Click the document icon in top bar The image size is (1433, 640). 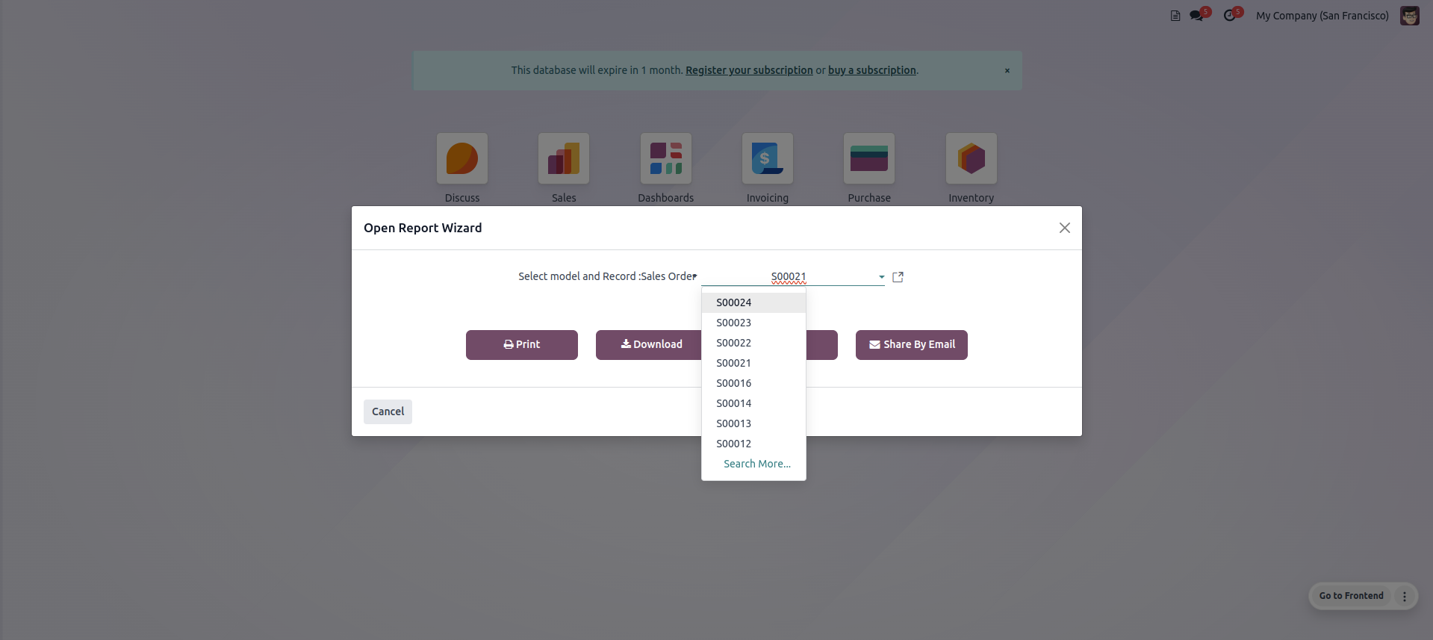click(x=1175, y=16)
